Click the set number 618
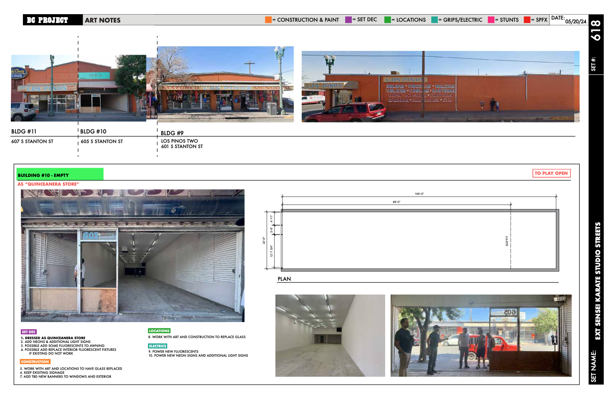This screenshot has width=613, height=398. [596, 30]
